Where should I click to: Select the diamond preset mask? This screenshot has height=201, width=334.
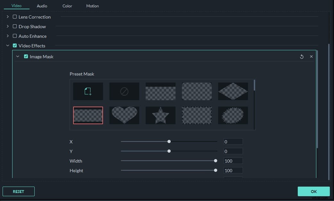(x=233, y=91)
